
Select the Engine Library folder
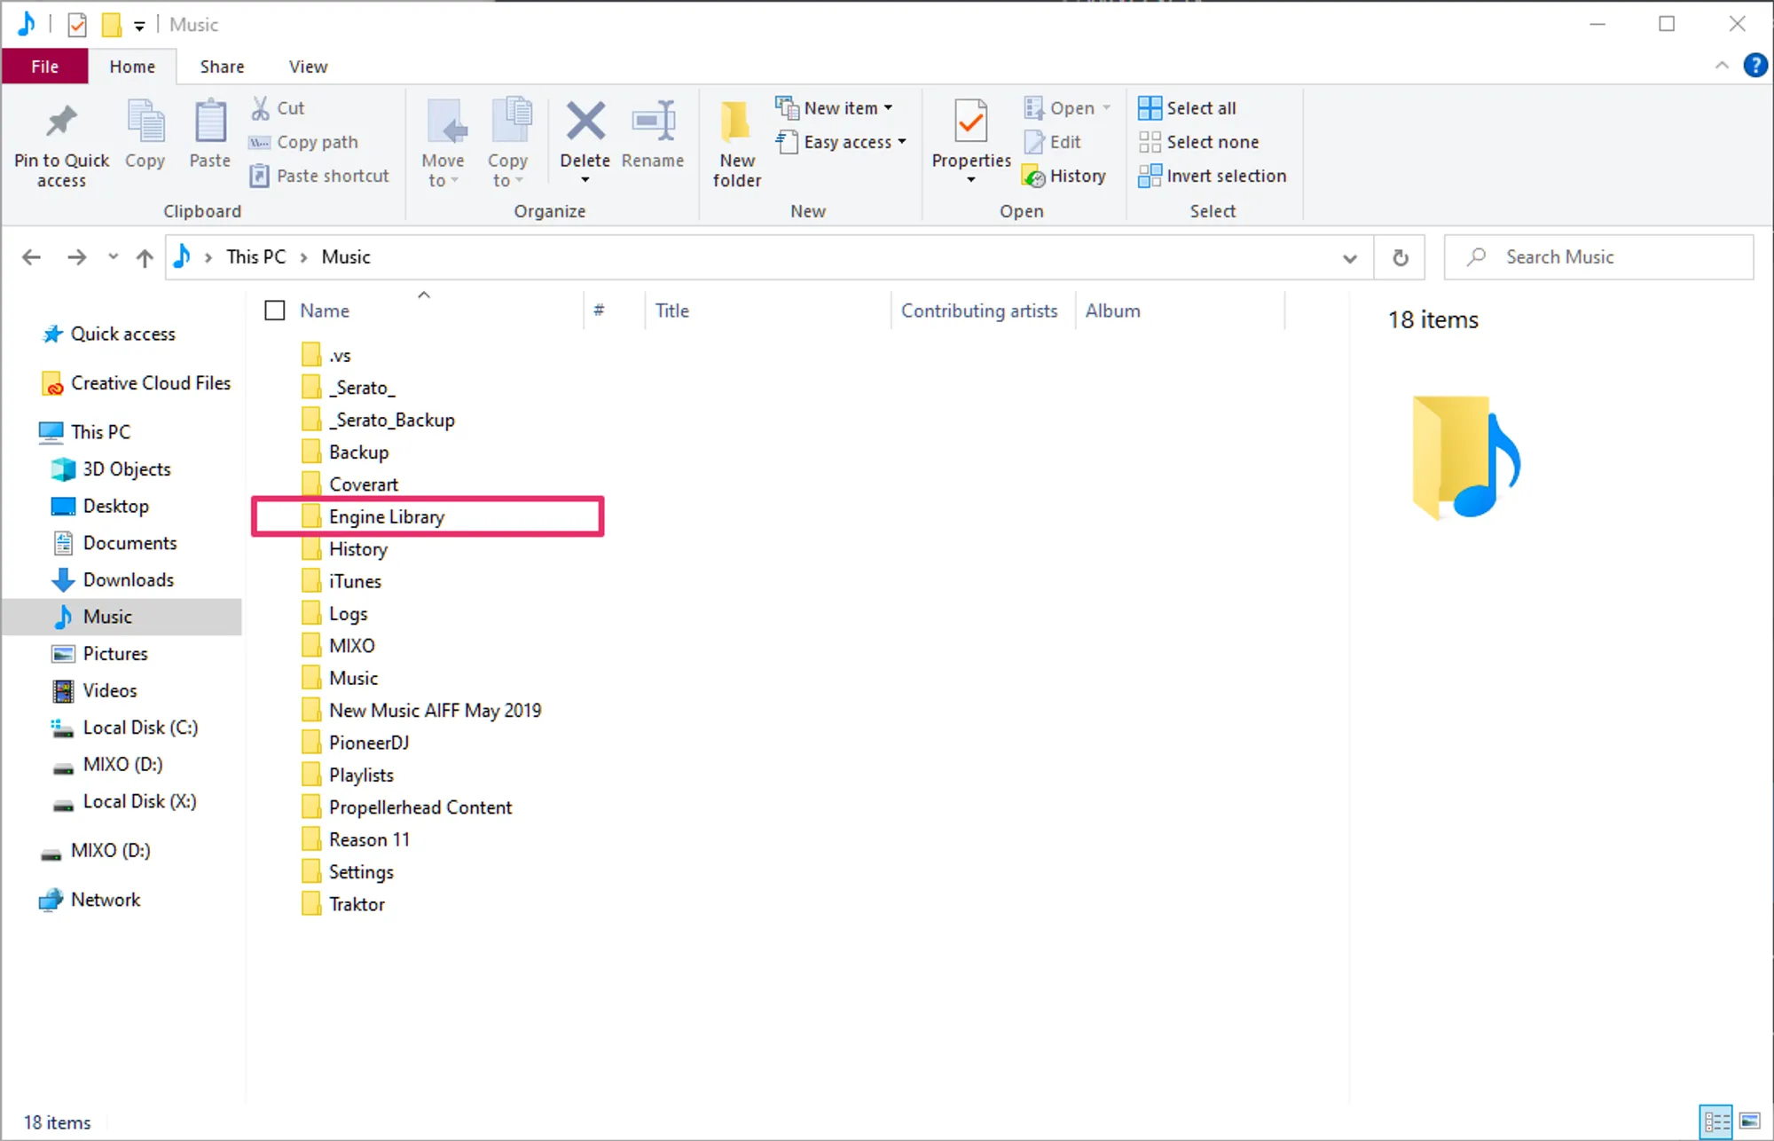(386, 516)
